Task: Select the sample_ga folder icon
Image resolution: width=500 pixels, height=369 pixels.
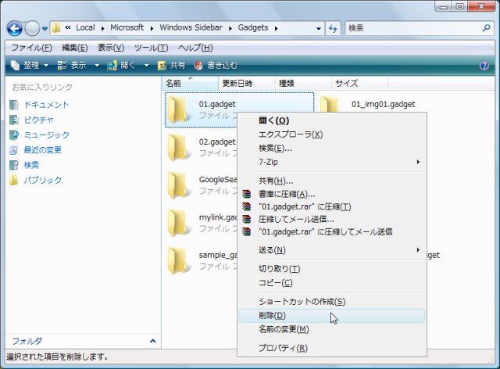Action: pyautogui.click(x=177, y=260)
